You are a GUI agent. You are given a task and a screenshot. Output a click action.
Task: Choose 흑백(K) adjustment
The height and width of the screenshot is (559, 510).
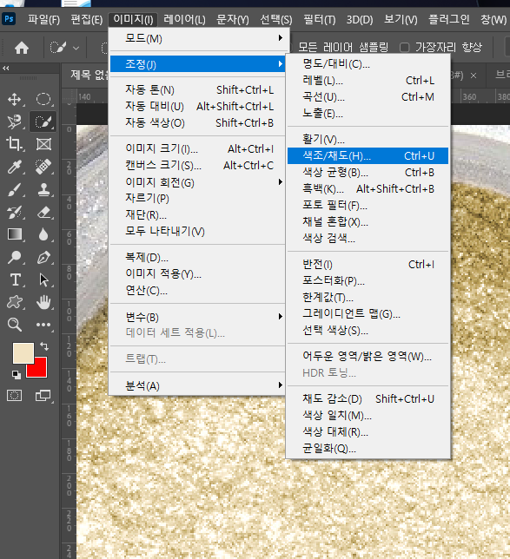click(368, 189)
